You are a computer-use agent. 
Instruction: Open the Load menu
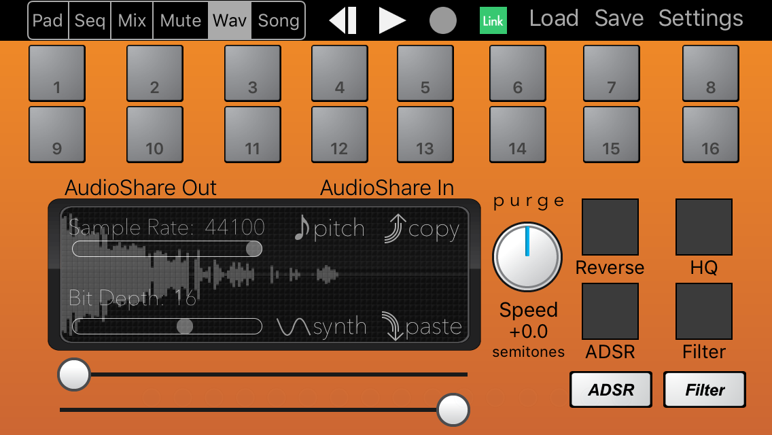pos(554,18)
